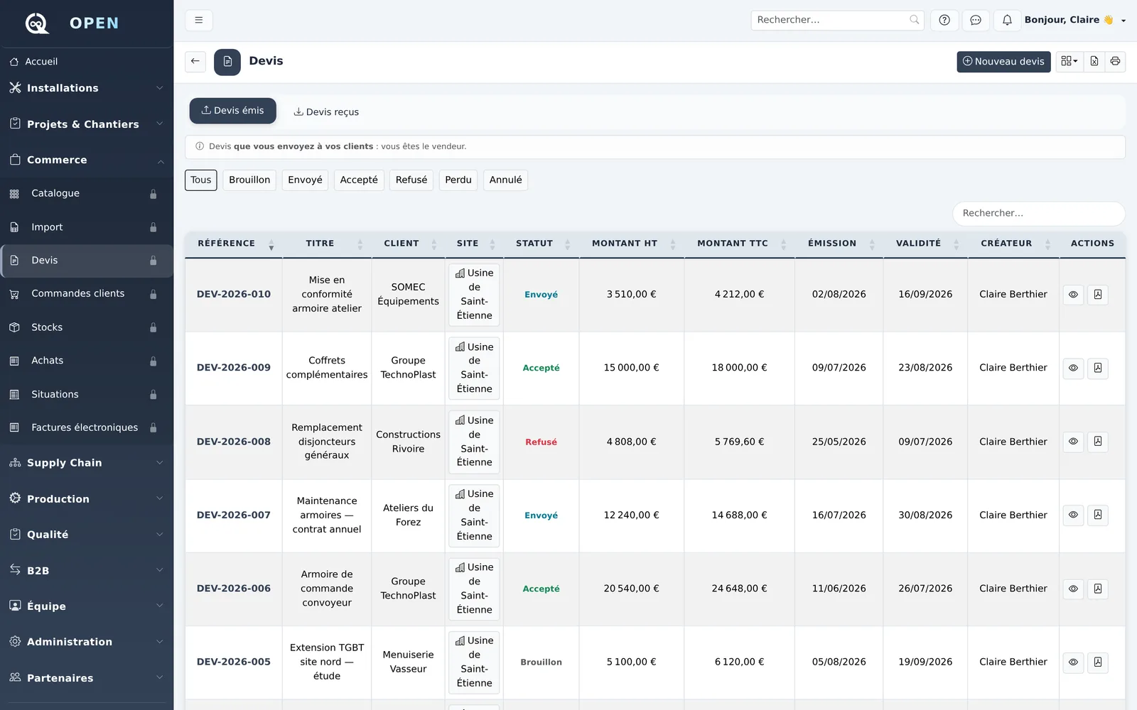
Task: Click lock icon next to Catalogue
Action: click(x=153, y=194)
